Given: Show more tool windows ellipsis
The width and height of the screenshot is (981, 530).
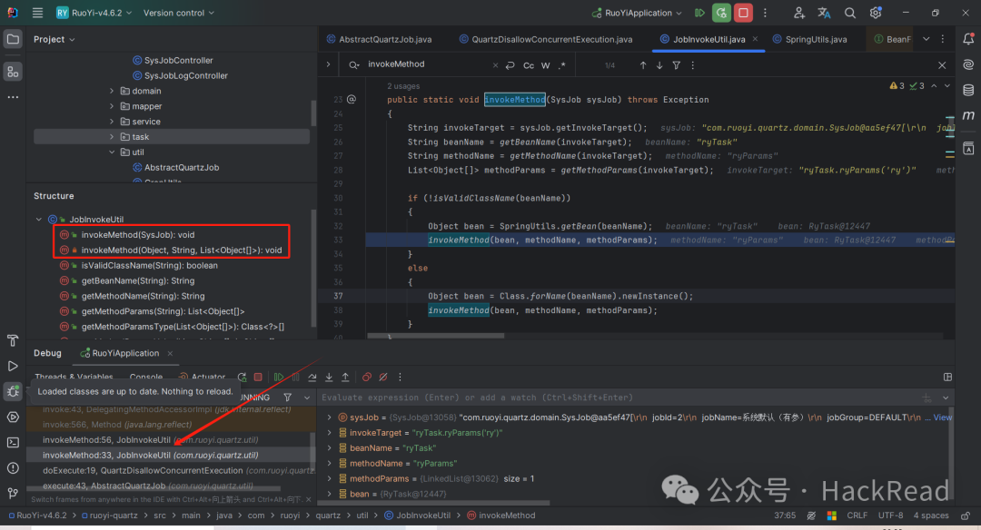Looking at the screenshot, I should point(13,97).
